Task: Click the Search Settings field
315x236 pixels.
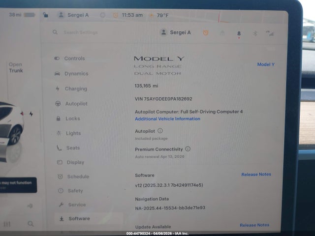Action: [x=81, y=32]
